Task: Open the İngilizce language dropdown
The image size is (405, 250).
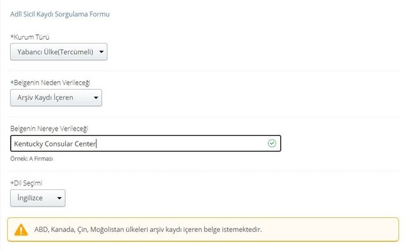Action: point(38,198)
